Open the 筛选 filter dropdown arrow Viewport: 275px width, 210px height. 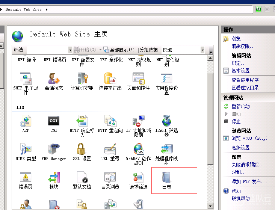70,50
